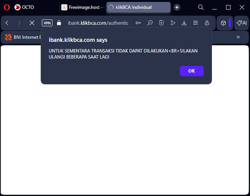Open the page zoom magnifier icon
250x196 pixels.
(x=150, y=23)
